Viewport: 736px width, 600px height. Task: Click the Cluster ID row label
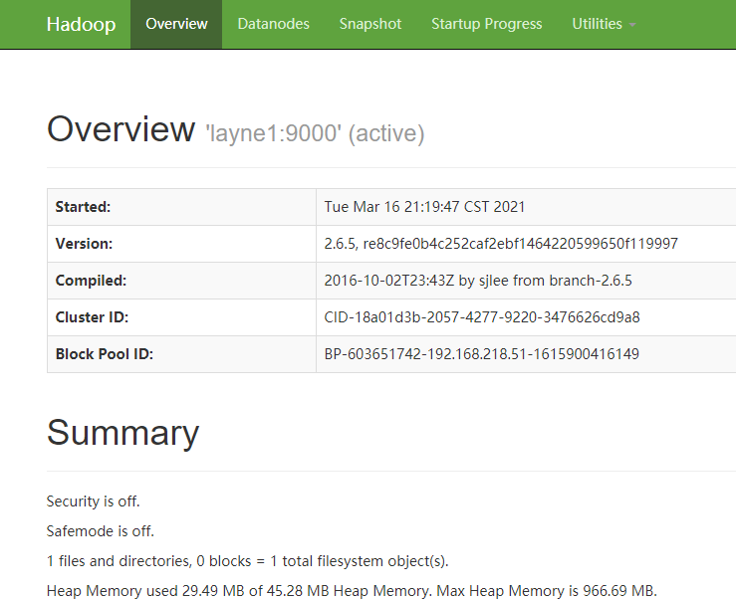(x=92, y=317)
